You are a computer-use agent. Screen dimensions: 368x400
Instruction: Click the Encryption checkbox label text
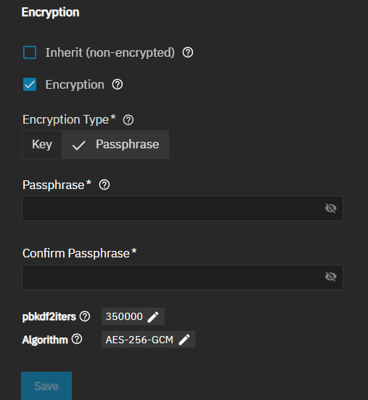click(75, 84)
